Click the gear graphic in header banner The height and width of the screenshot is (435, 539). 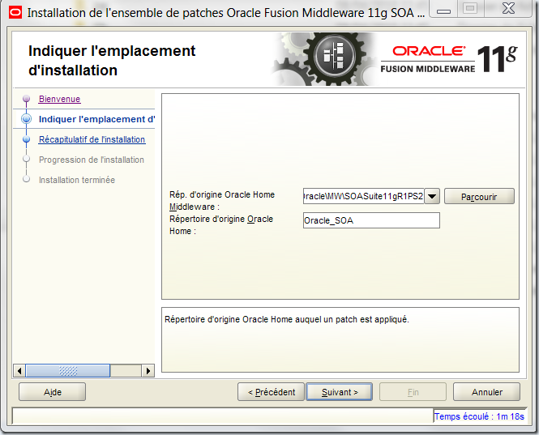[x=323, y=59]
